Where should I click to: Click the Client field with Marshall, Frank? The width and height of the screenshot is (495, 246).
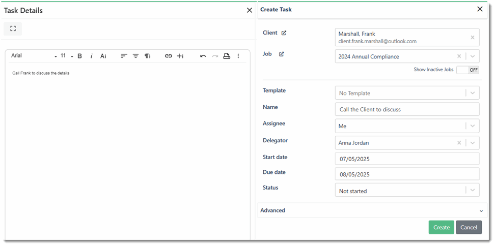[407, 37]
